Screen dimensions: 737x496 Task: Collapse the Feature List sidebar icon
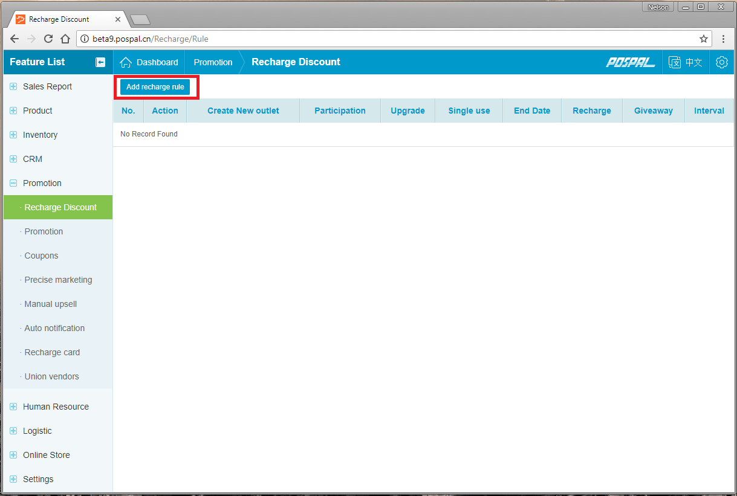pos(100,62)
